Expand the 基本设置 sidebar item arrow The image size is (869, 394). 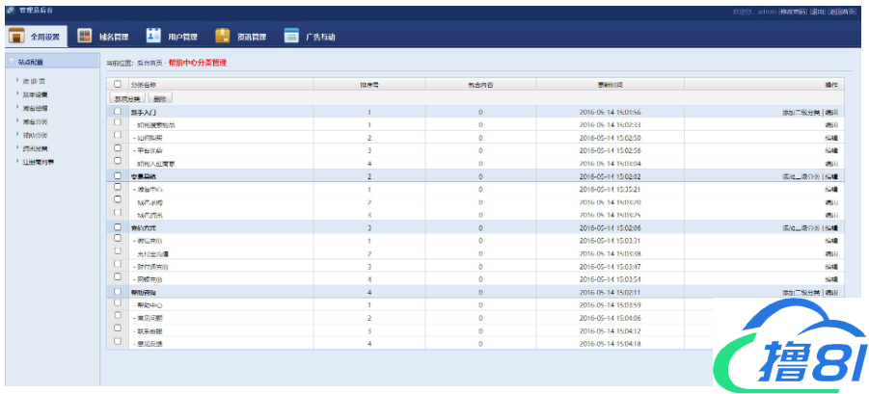[x=17, y=94]
